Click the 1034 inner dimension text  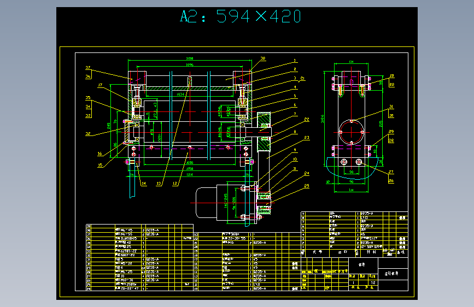tap(180, 95)
